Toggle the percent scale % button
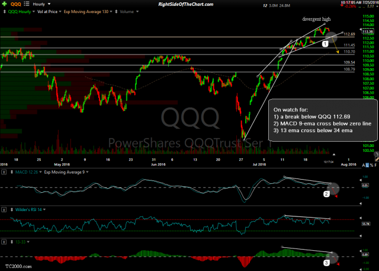Image resolution: width=379 pixels, height=271 pixels. 371,165
